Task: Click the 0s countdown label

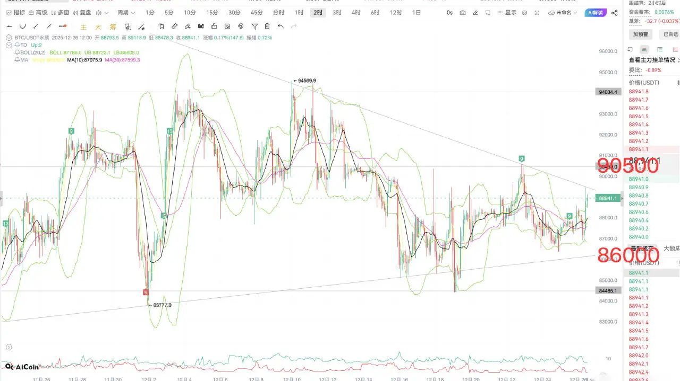Action: (449, 13)
